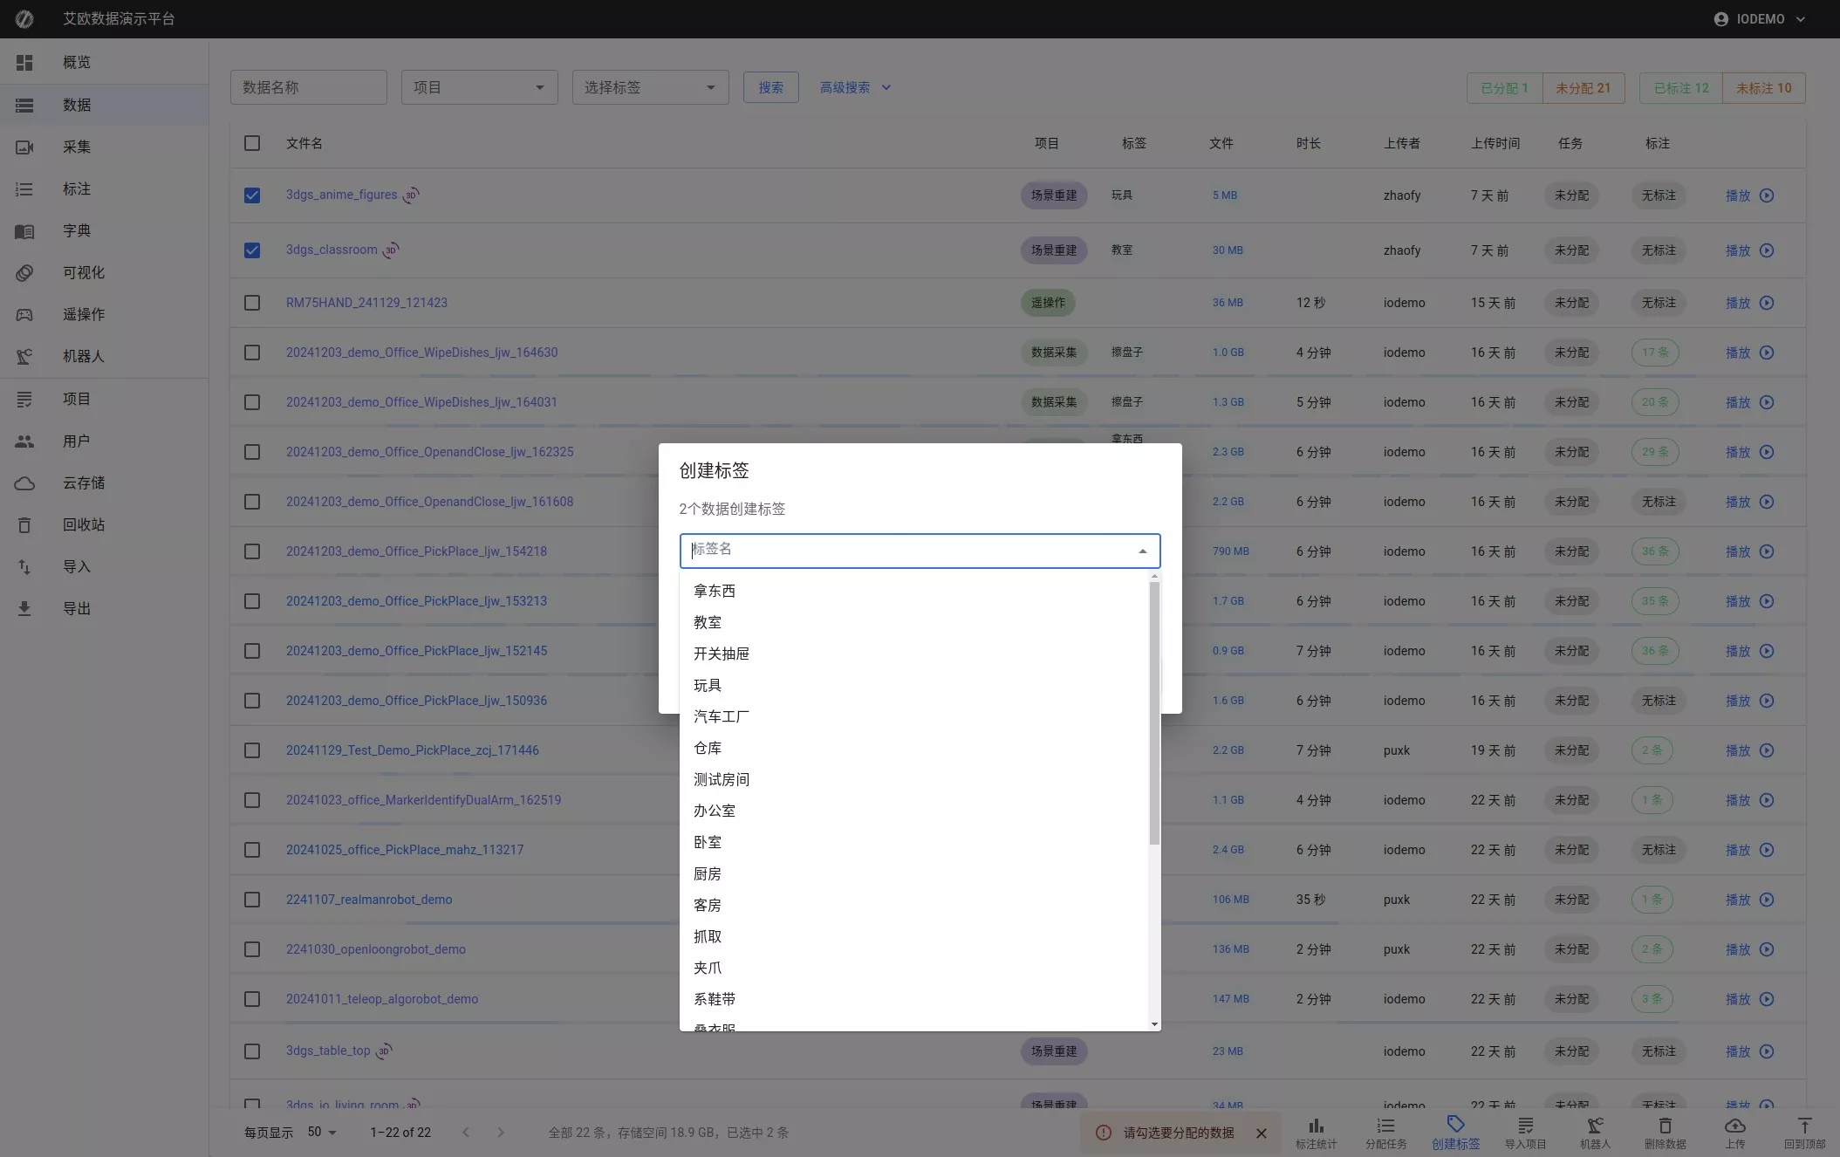Click the 删除数据 trash icon

click(x=1665, y=1126)
